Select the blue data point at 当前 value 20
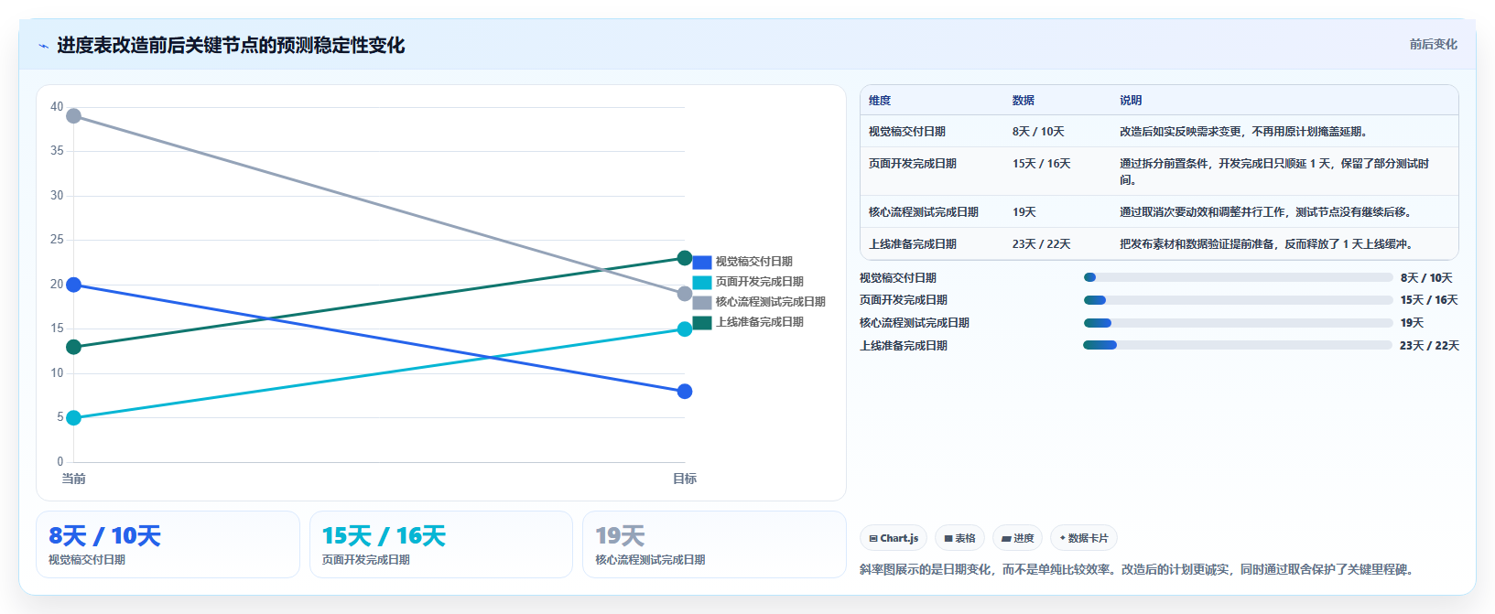 click(74, 285)
